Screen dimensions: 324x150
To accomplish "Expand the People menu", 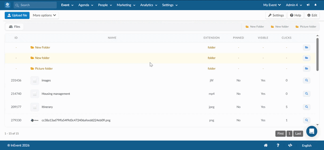I will point(105,5).
